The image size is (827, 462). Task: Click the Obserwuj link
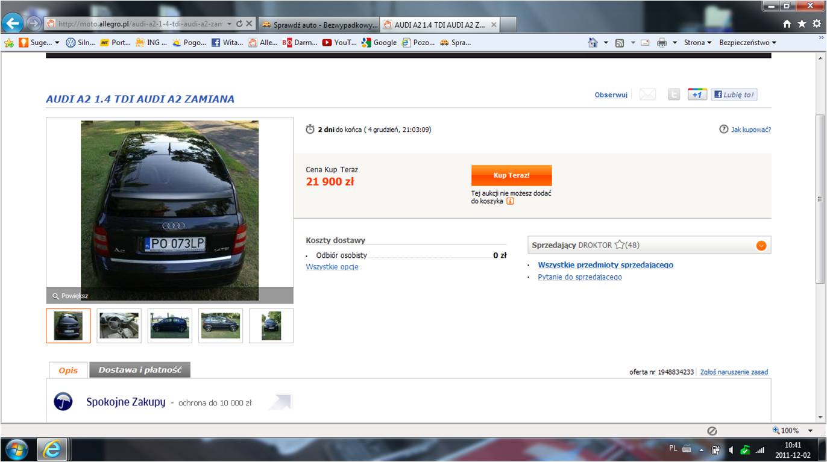coord(611,95)
